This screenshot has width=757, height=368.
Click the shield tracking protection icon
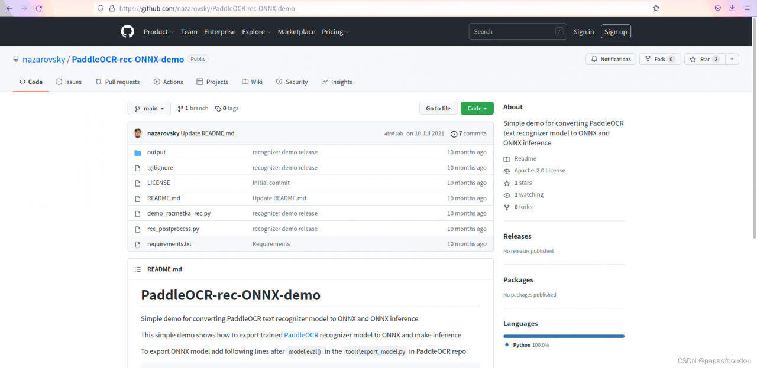(x=100, y=8)
